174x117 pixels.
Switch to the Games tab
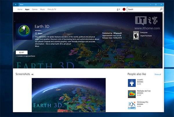(x=35, y=9)
